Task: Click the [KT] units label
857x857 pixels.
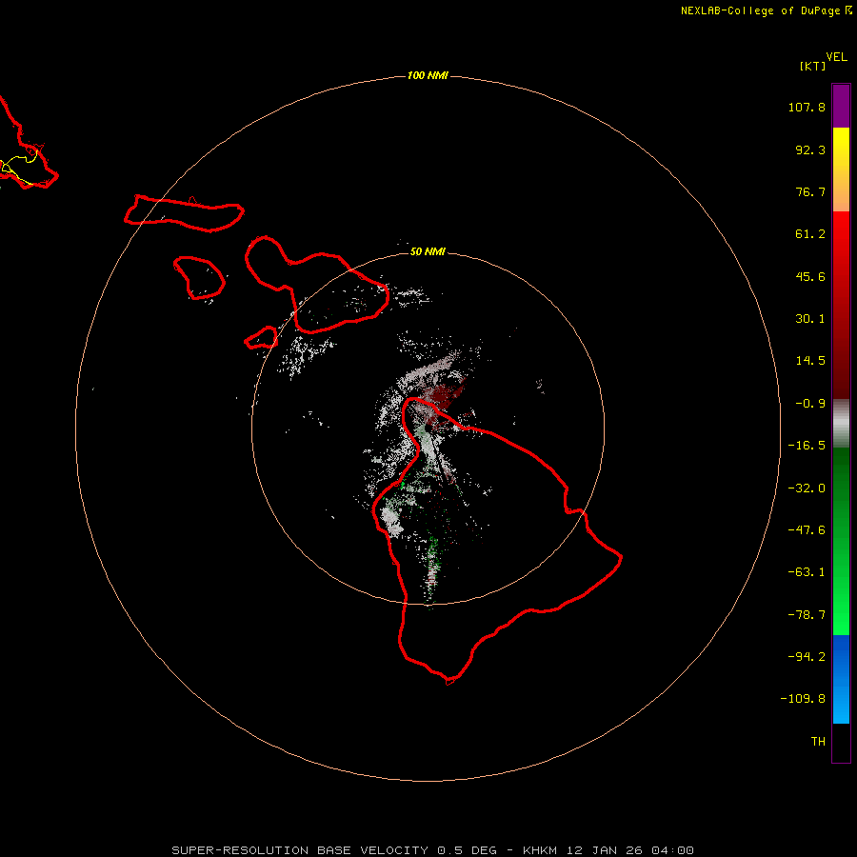Action: tap(812, 66)
